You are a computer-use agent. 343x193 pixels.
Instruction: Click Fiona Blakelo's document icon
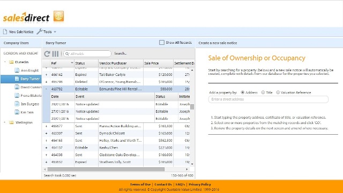click(x=17, y=95)
